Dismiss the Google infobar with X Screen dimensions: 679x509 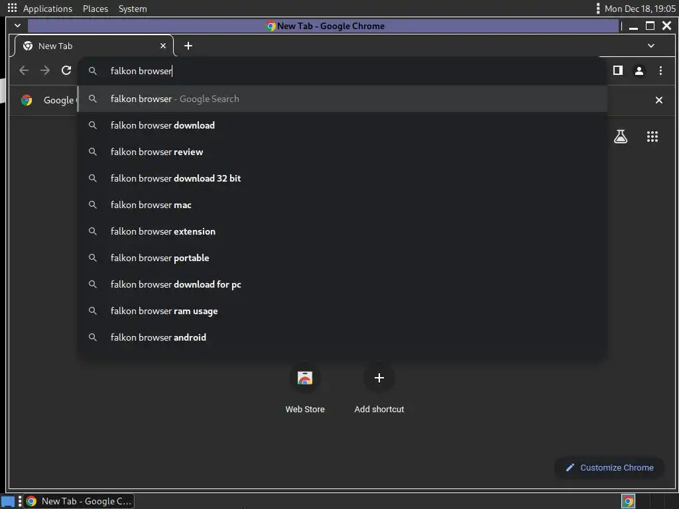[x=658, y=100]
